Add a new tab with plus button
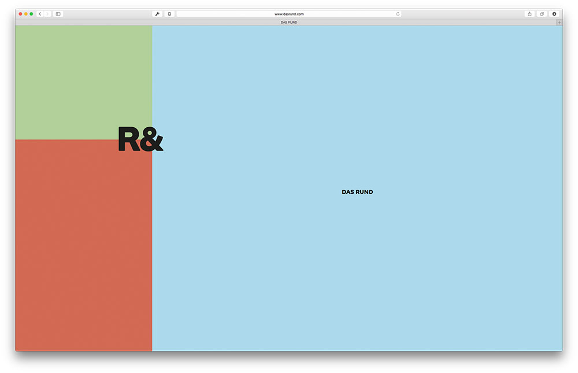The height and width of the screenshot is (373, 578). coord(559,23)
